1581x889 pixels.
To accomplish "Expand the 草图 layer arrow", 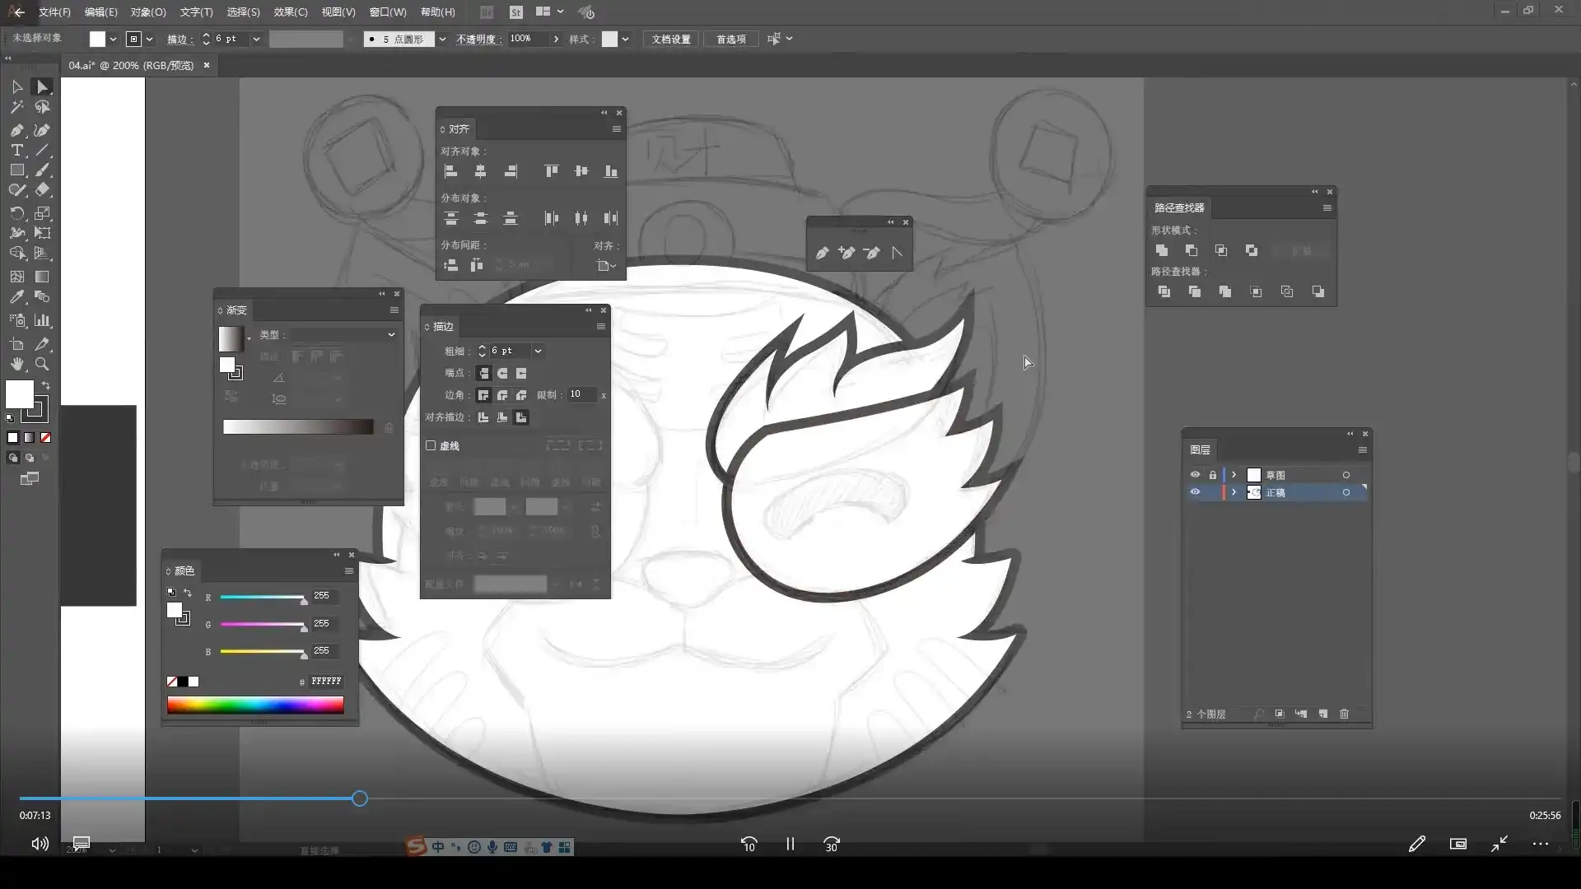I will 1234,475.
